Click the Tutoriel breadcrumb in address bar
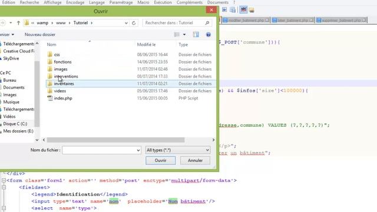The width and height of the screenshot is (377, 212). 81,23
